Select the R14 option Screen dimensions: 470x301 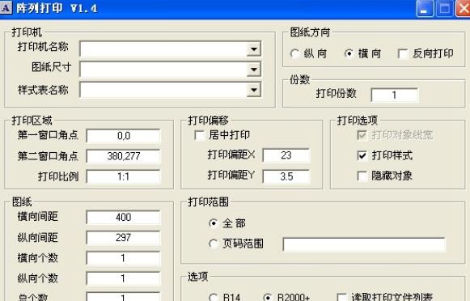pyautogui.click(x=213, y=298)
